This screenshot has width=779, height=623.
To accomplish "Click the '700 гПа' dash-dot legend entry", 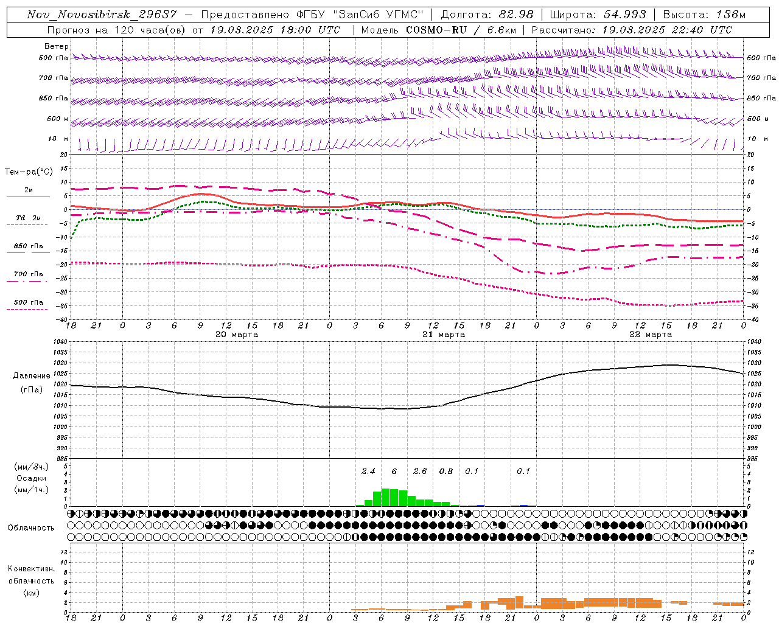I will pos(28,274).
